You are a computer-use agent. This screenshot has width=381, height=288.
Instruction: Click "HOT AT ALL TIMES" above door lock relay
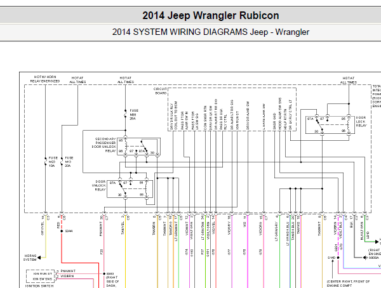(349, 80)
